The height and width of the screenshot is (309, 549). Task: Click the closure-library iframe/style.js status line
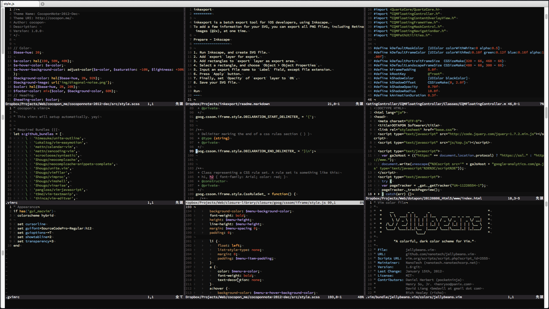(274, 203)
